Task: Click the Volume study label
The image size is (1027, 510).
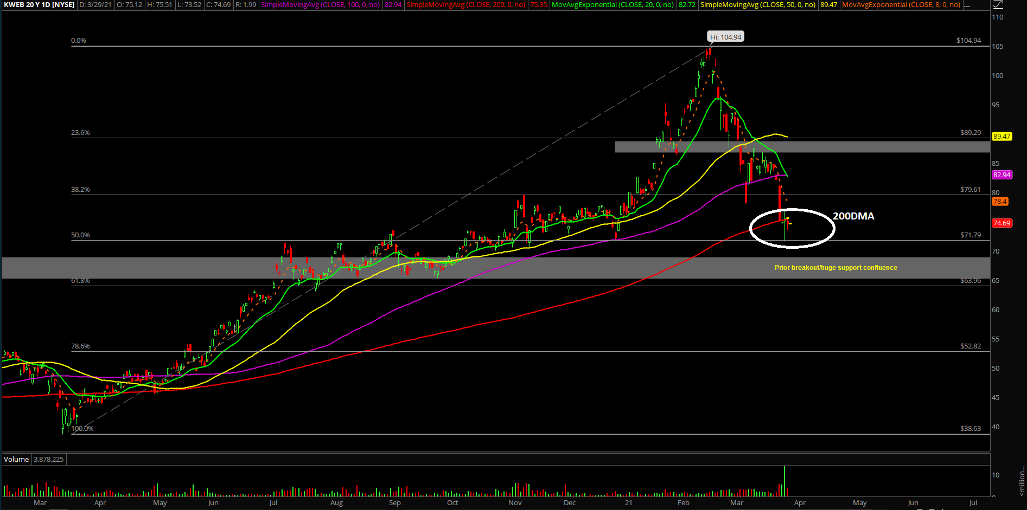Action: 16,459
